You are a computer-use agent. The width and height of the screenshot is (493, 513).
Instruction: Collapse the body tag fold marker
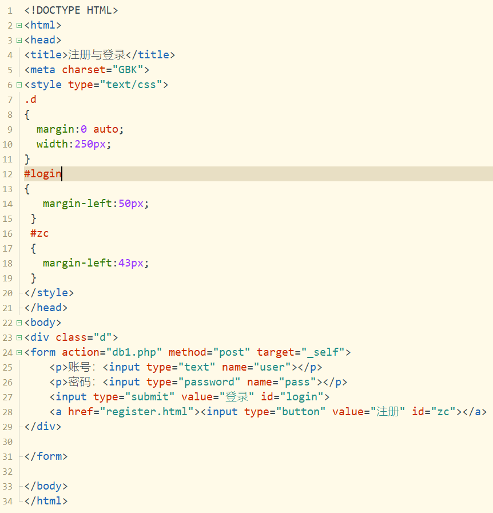pyautogui.click(x=19, y=323)
